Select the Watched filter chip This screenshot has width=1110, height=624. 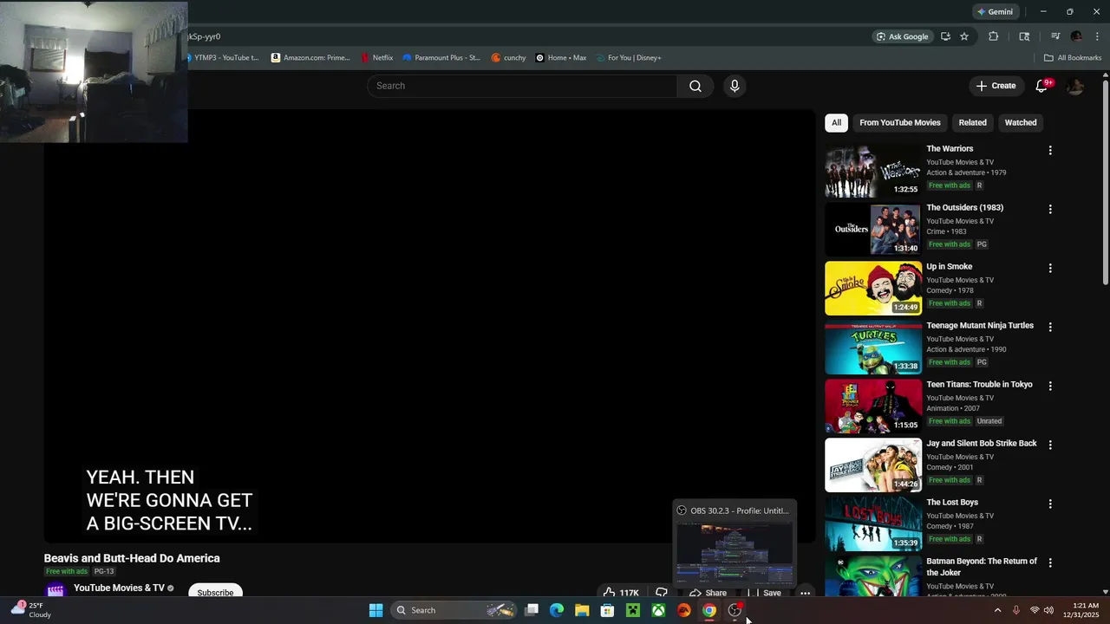(x=1021, y=123)
